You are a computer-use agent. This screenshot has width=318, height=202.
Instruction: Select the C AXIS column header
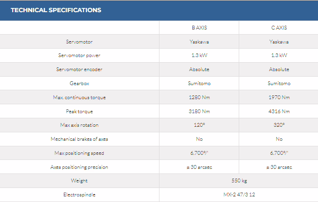point(279,28)
